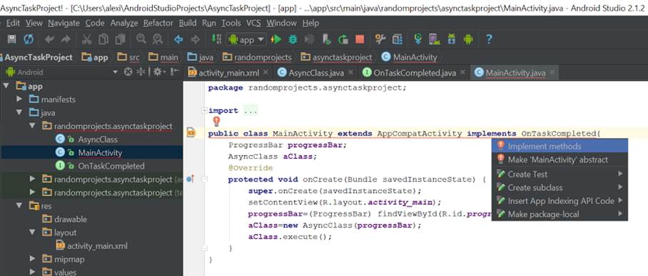Choose Insert App Indexing API Code
The image size is (648, 276).
click(x=560, y=201)
